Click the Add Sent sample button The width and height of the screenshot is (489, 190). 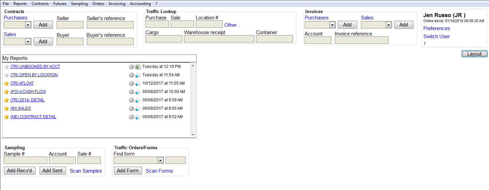[x=53, y=171]
